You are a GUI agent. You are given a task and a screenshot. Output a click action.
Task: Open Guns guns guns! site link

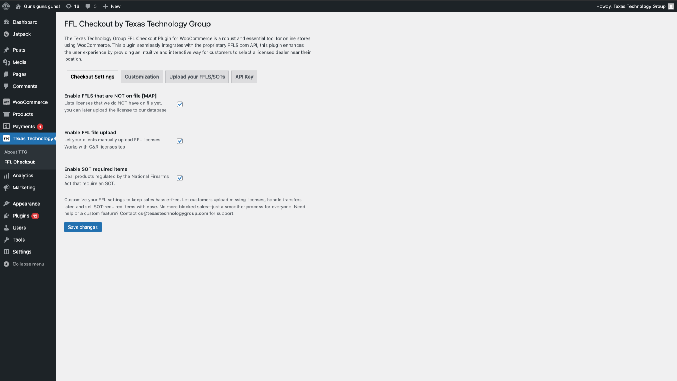pyautogui.click(x=42, y=6)
